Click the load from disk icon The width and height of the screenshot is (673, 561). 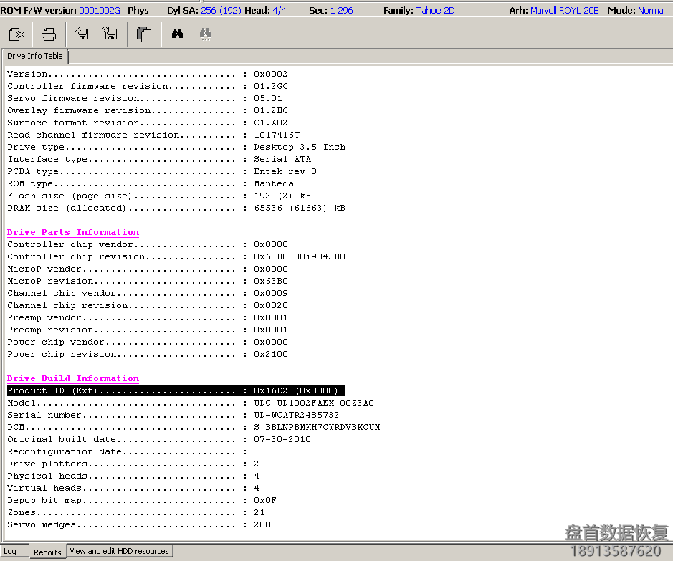pos(81,34)
